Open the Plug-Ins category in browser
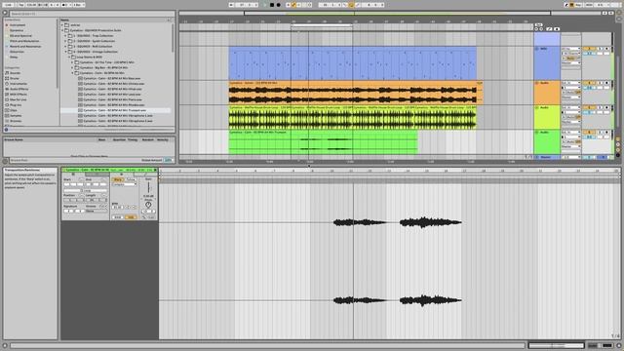Viewport: 624px width, 351px height. pos(16,105)
